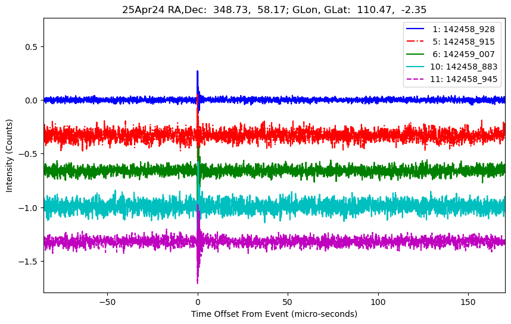Click the blue trace peak at event time

(x=198, y=72)
